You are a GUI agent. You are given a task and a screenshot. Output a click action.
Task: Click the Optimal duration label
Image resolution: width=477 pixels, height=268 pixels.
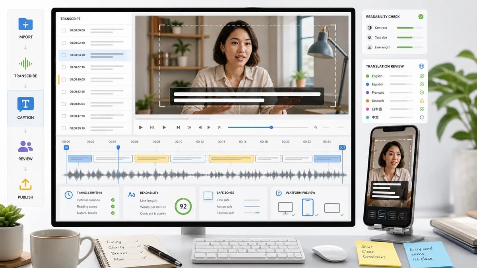pyautogui.click(x=89, y=200)
